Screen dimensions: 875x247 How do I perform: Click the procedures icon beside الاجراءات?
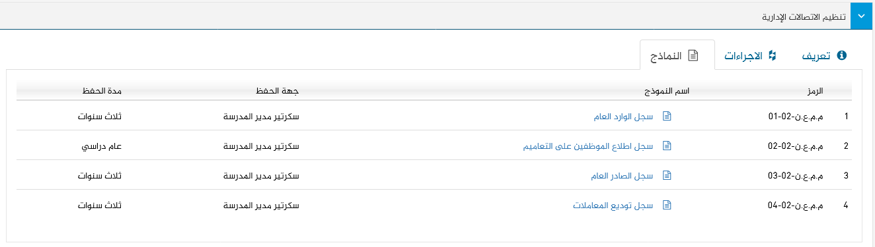click(x=771, y=56)
